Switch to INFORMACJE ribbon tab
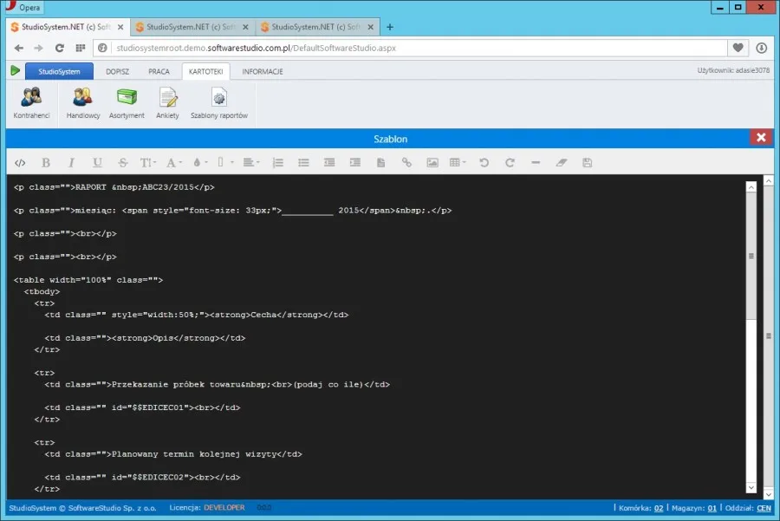 pyautogui.click(x=263, y=72)
